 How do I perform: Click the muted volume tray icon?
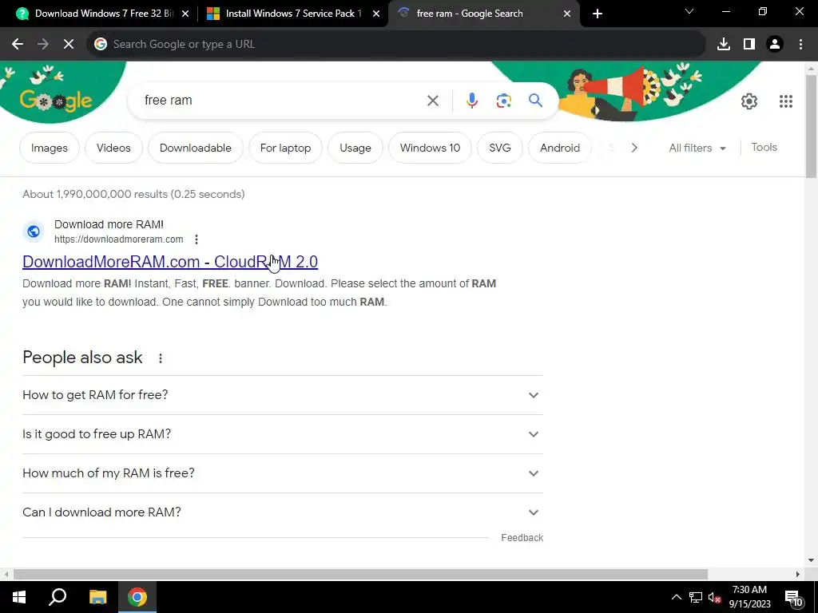click(715, 597)
